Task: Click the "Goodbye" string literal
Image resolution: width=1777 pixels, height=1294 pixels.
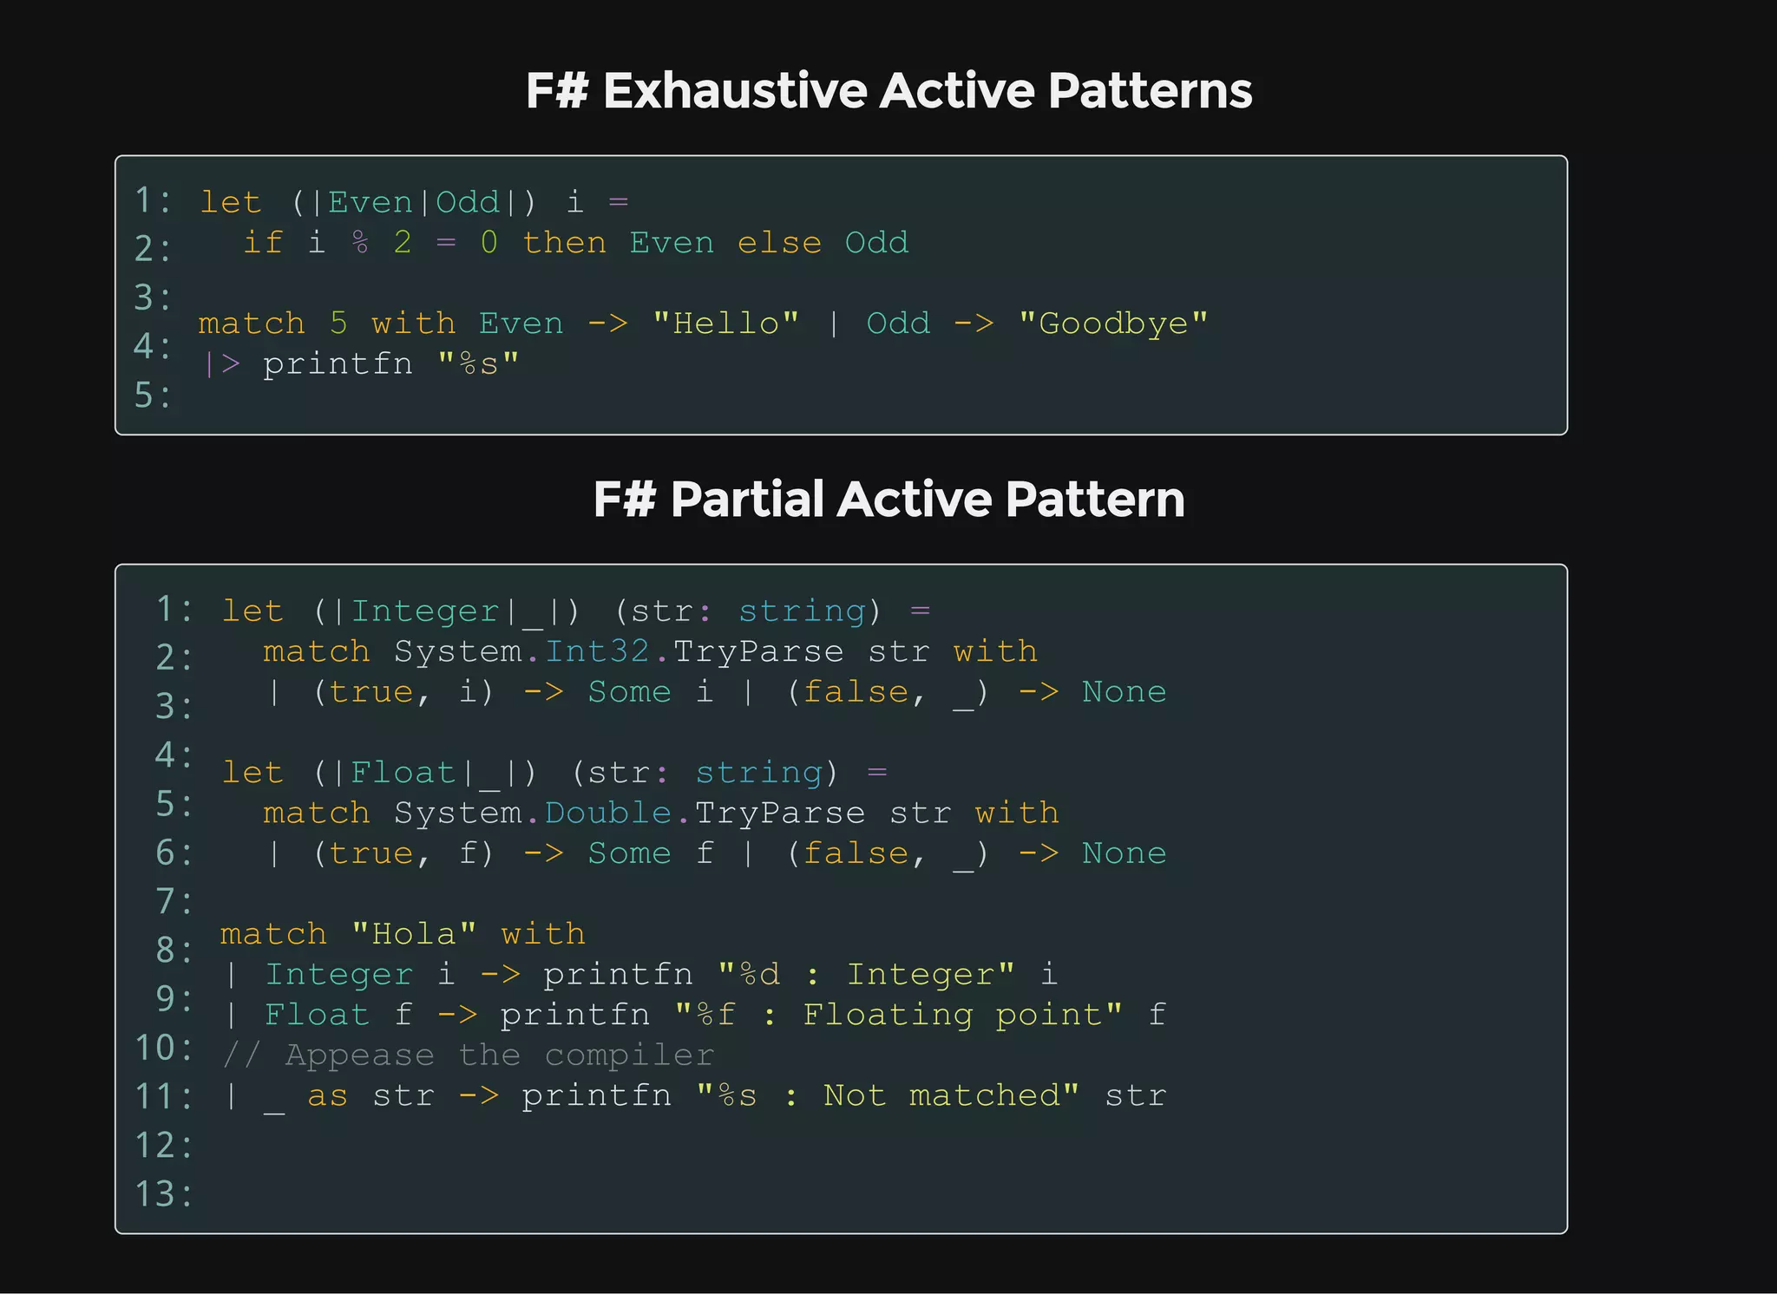Action: (x=1113, y=323)
